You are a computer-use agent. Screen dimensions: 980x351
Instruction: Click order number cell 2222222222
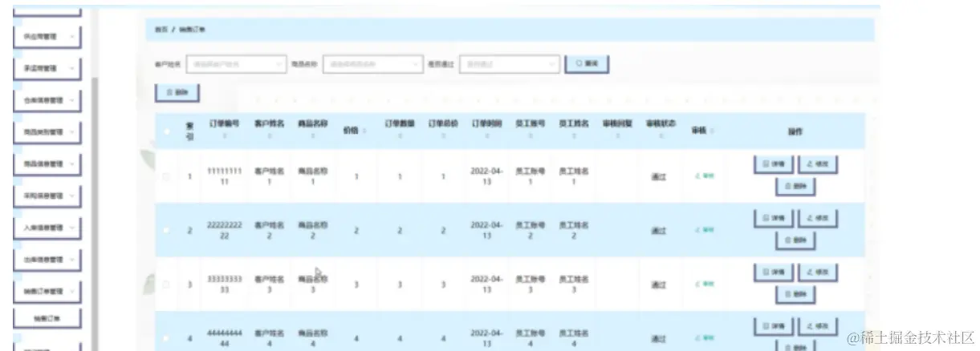[224, 230]
